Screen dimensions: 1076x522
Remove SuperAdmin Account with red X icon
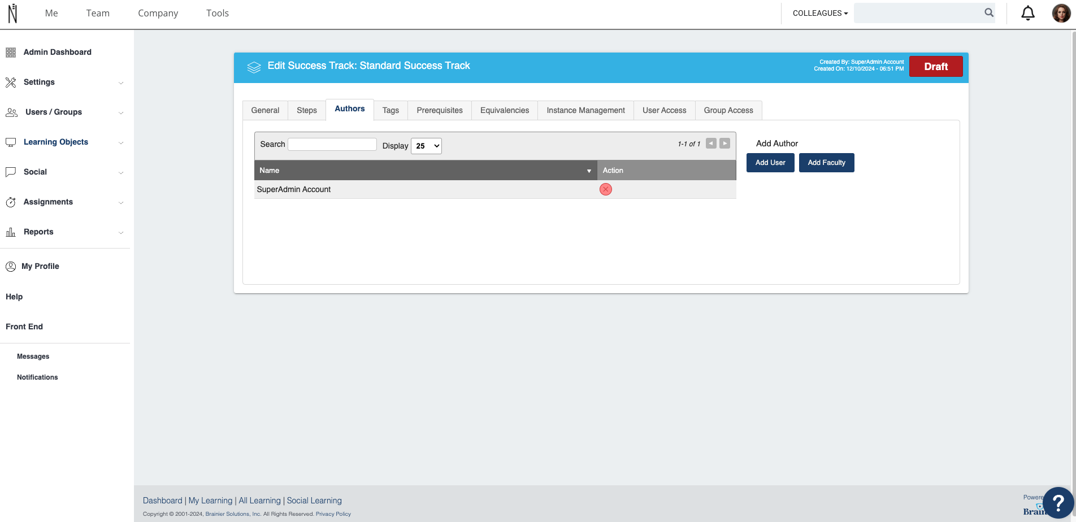pos(606,189)
